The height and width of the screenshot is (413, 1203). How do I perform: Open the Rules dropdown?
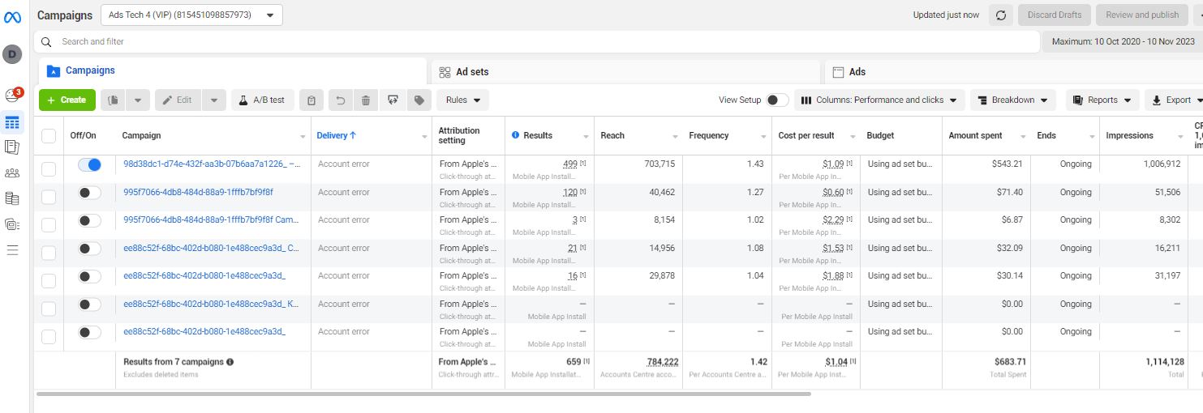pos(462,100)
